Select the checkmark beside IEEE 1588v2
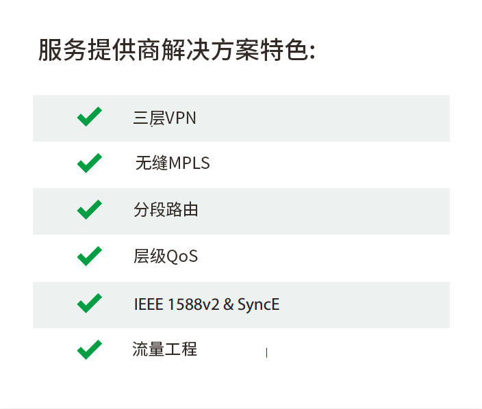 tap(90, 304)
